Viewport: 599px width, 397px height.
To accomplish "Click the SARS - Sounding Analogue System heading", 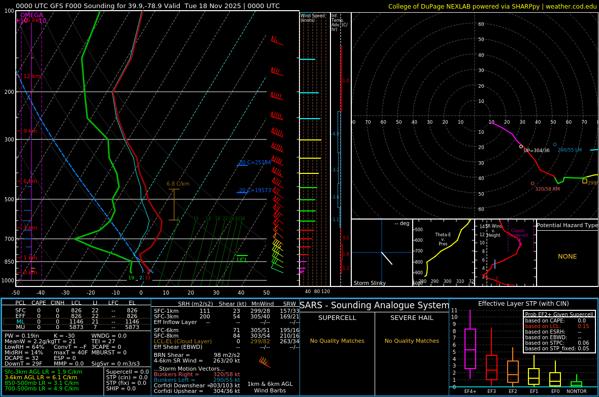I will 375,305.
